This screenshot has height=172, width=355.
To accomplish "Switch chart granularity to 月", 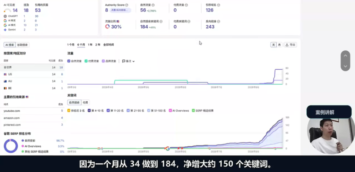I will [x=279, y=45].
